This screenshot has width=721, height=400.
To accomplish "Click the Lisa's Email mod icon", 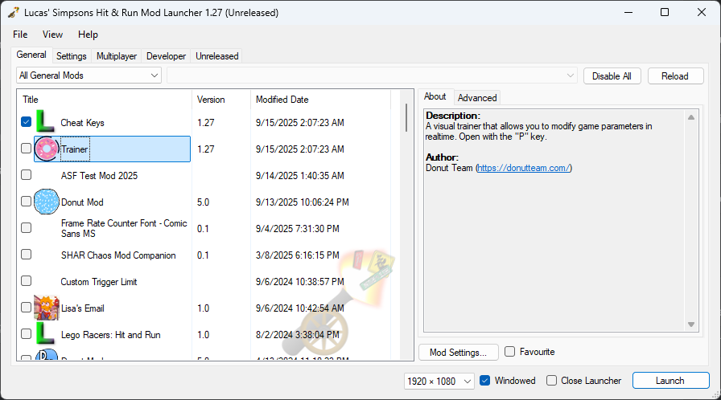I will 47,308.
